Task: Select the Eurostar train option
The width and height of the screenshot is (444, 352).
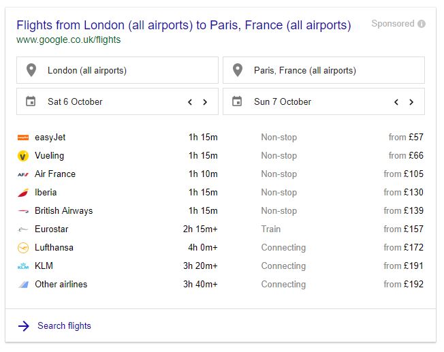Action: click(x=221, y=229)
